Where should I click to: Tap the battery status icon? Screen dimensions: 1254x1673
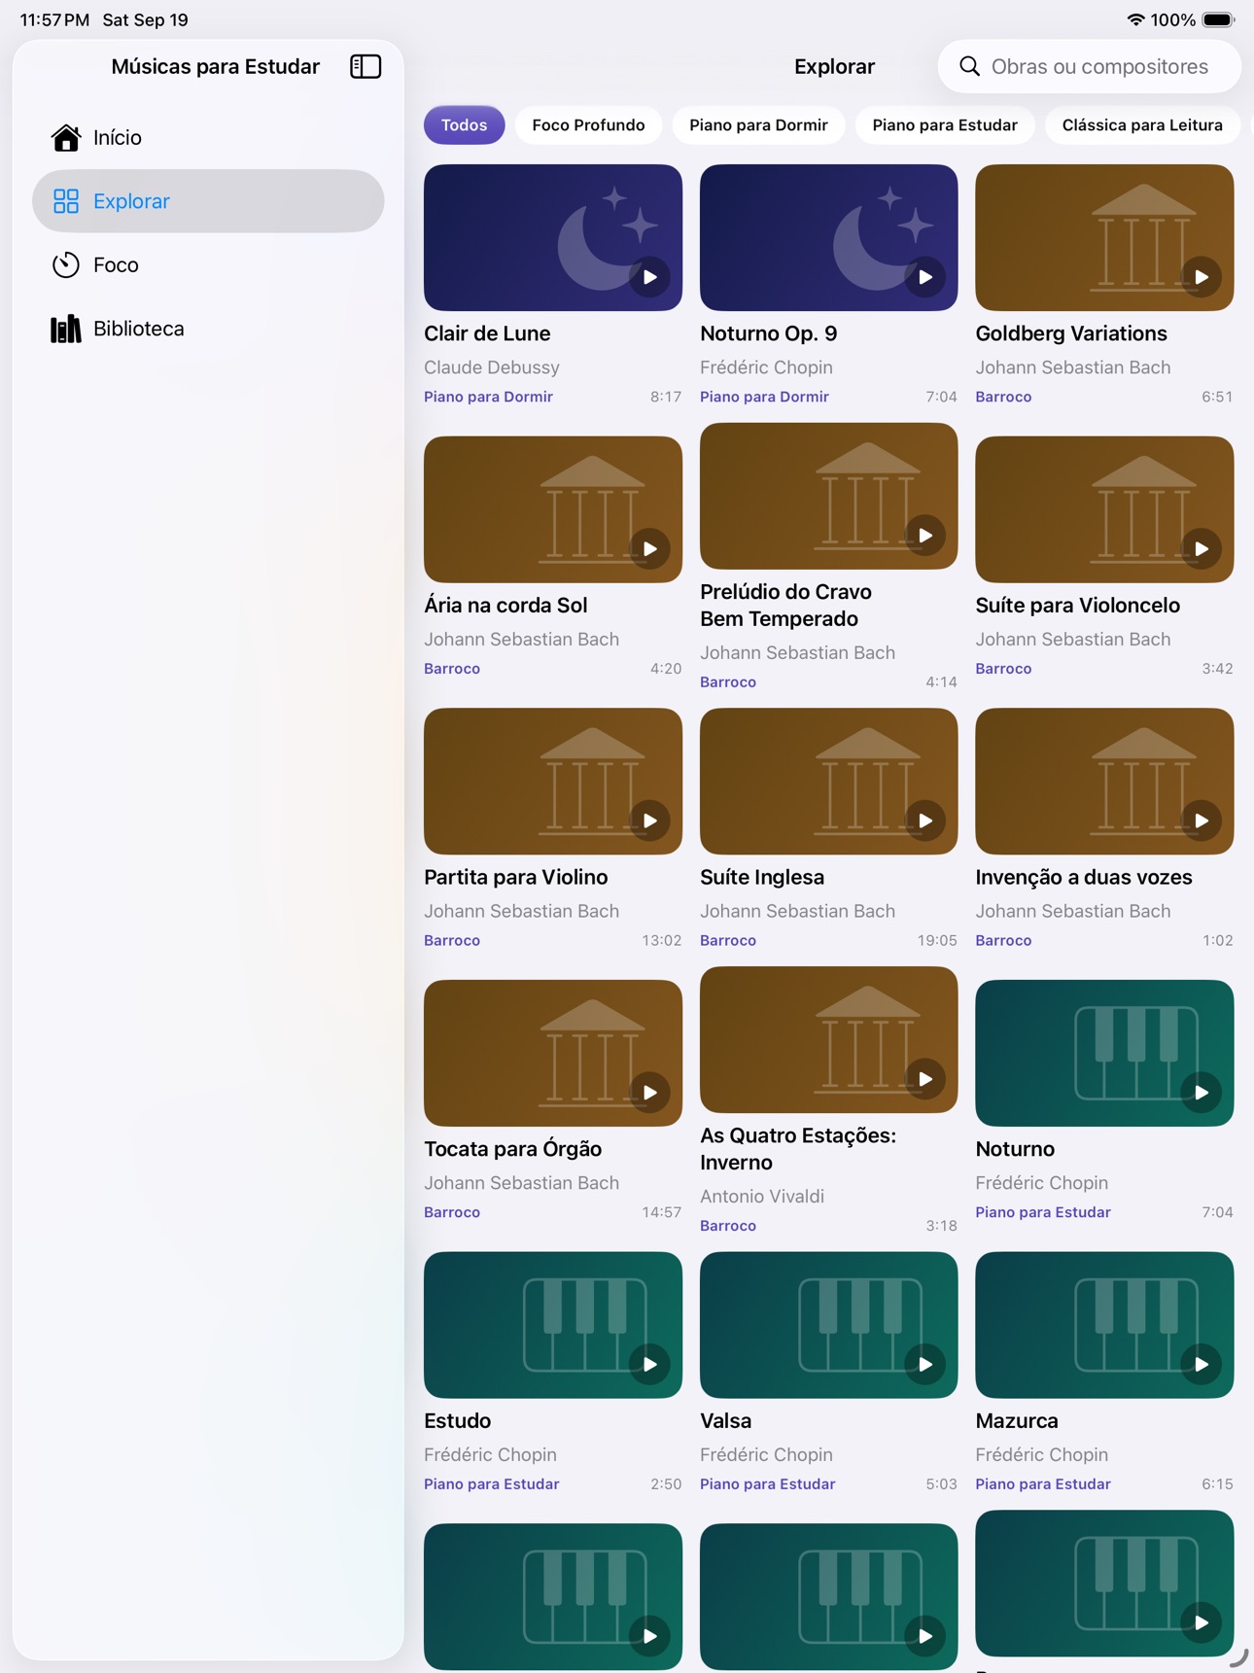tap(1218, 19)
